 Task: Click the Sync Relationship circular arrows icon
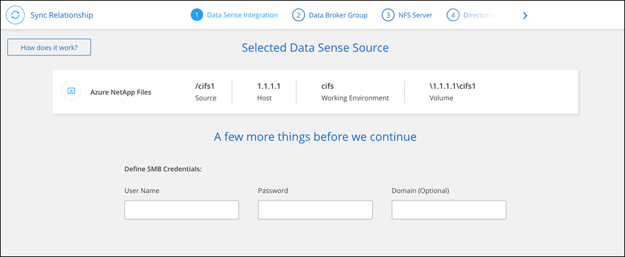15,15
